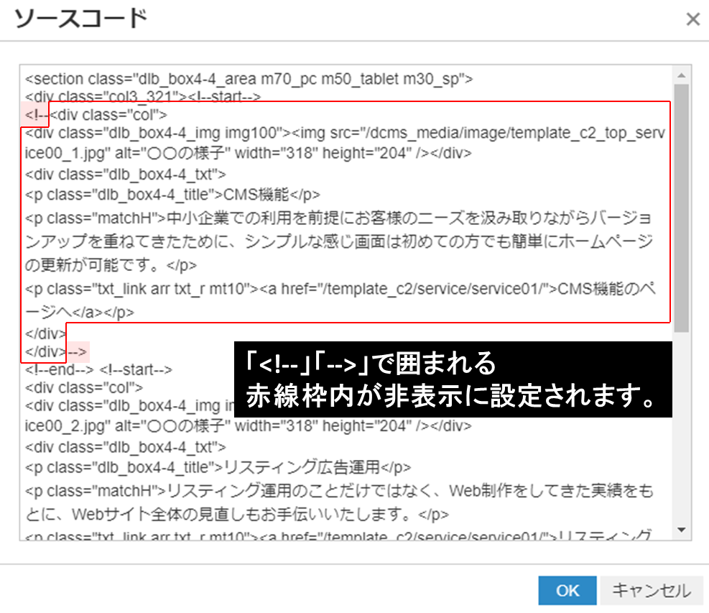Image resolution: width=709 pixels, height=613 pixels.
Task: Click 'ice00_1.jpg" alt=' line in the code
Action: [249, 153]
